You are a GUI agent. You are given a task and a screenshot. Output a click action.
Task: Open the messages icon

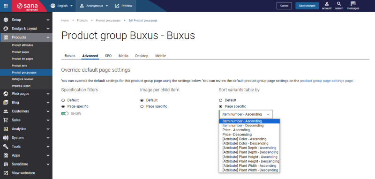[x=353, y=4]
